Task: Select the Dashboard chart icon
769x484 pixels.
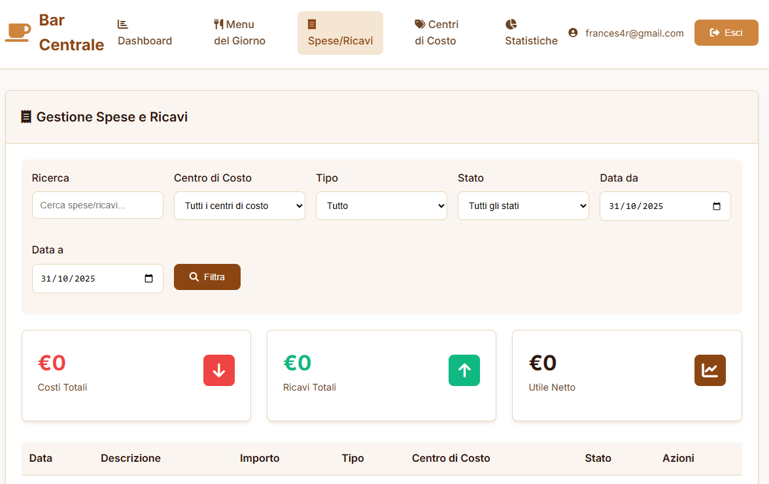Action: click(x=122, y=24)
